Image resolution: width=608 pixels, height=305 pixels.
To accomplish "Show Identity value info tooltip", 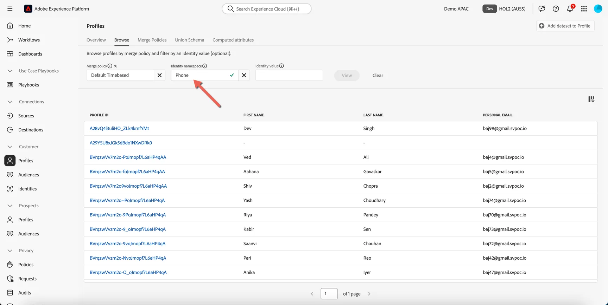I will coord(281,66).
